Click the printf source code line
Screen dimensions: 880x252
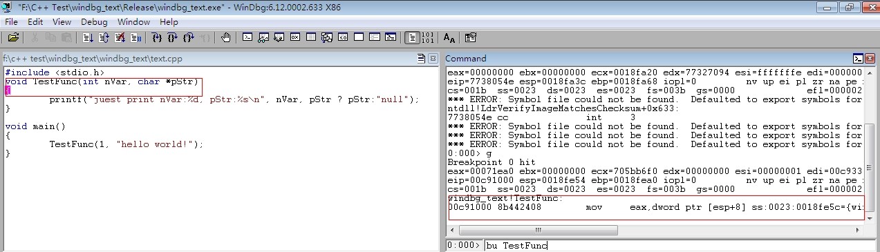tap(234, 99)
